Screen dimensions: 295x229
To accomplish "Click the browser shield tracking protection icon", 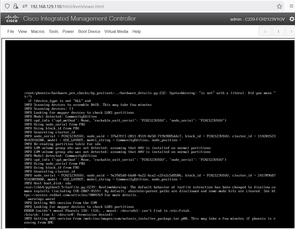I will click(7, 6).
